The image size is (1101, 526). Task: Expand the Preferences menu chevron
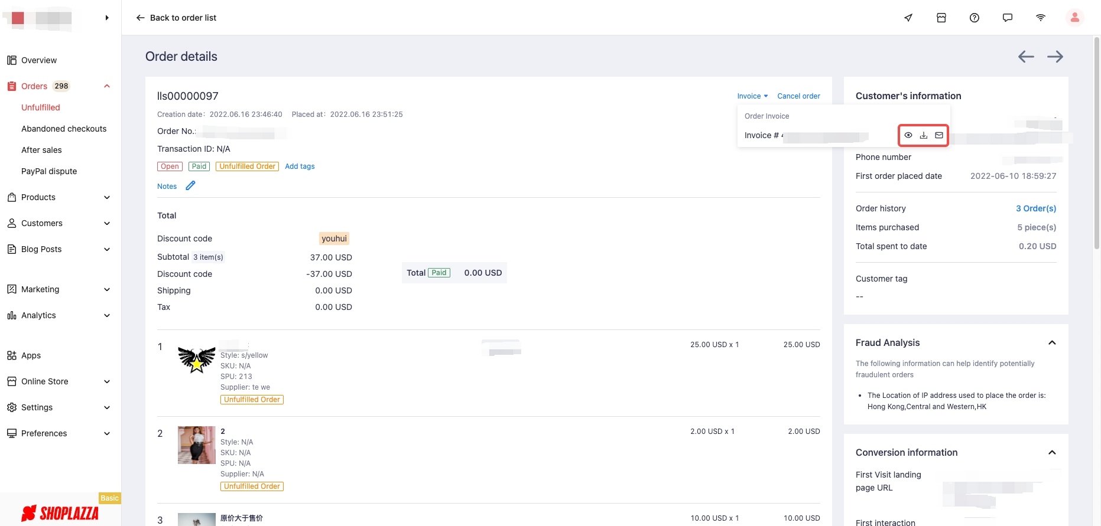click(107, 433)
